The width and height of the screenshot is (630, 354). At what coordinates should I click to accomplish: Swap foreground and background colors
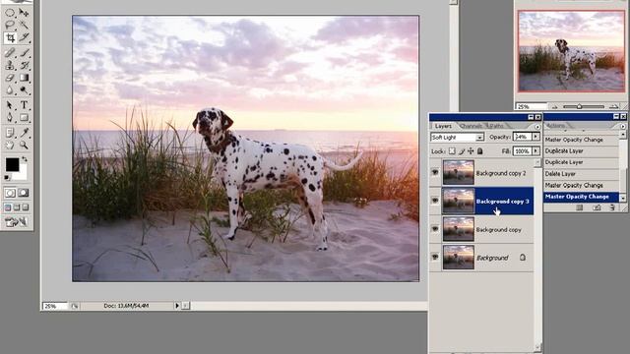(x=25, y=159)
